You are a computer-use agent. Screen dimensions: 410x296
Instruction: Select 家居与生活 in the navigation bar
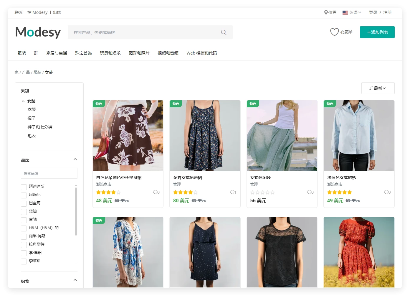57,53
